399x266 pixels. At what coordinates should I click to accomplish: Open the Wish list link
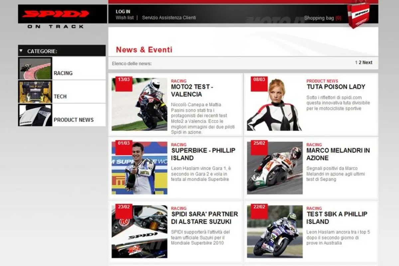click(x=124, y=18)
